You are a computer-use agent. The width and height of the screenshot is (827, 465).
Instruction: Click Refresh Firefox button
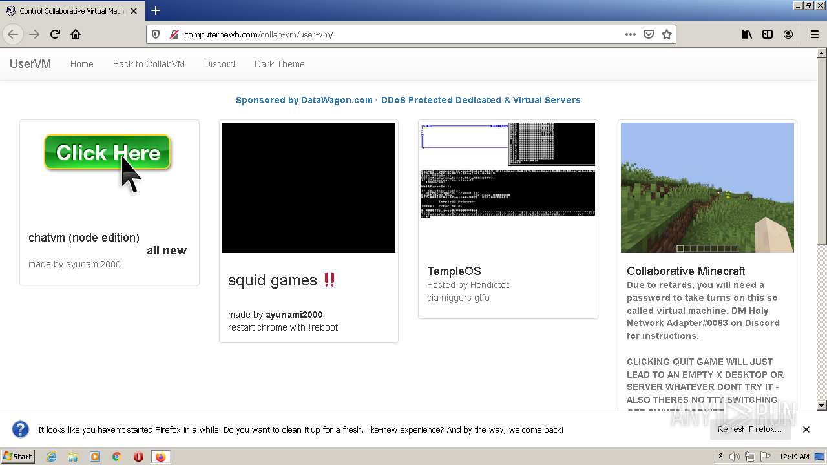[749, 429]
